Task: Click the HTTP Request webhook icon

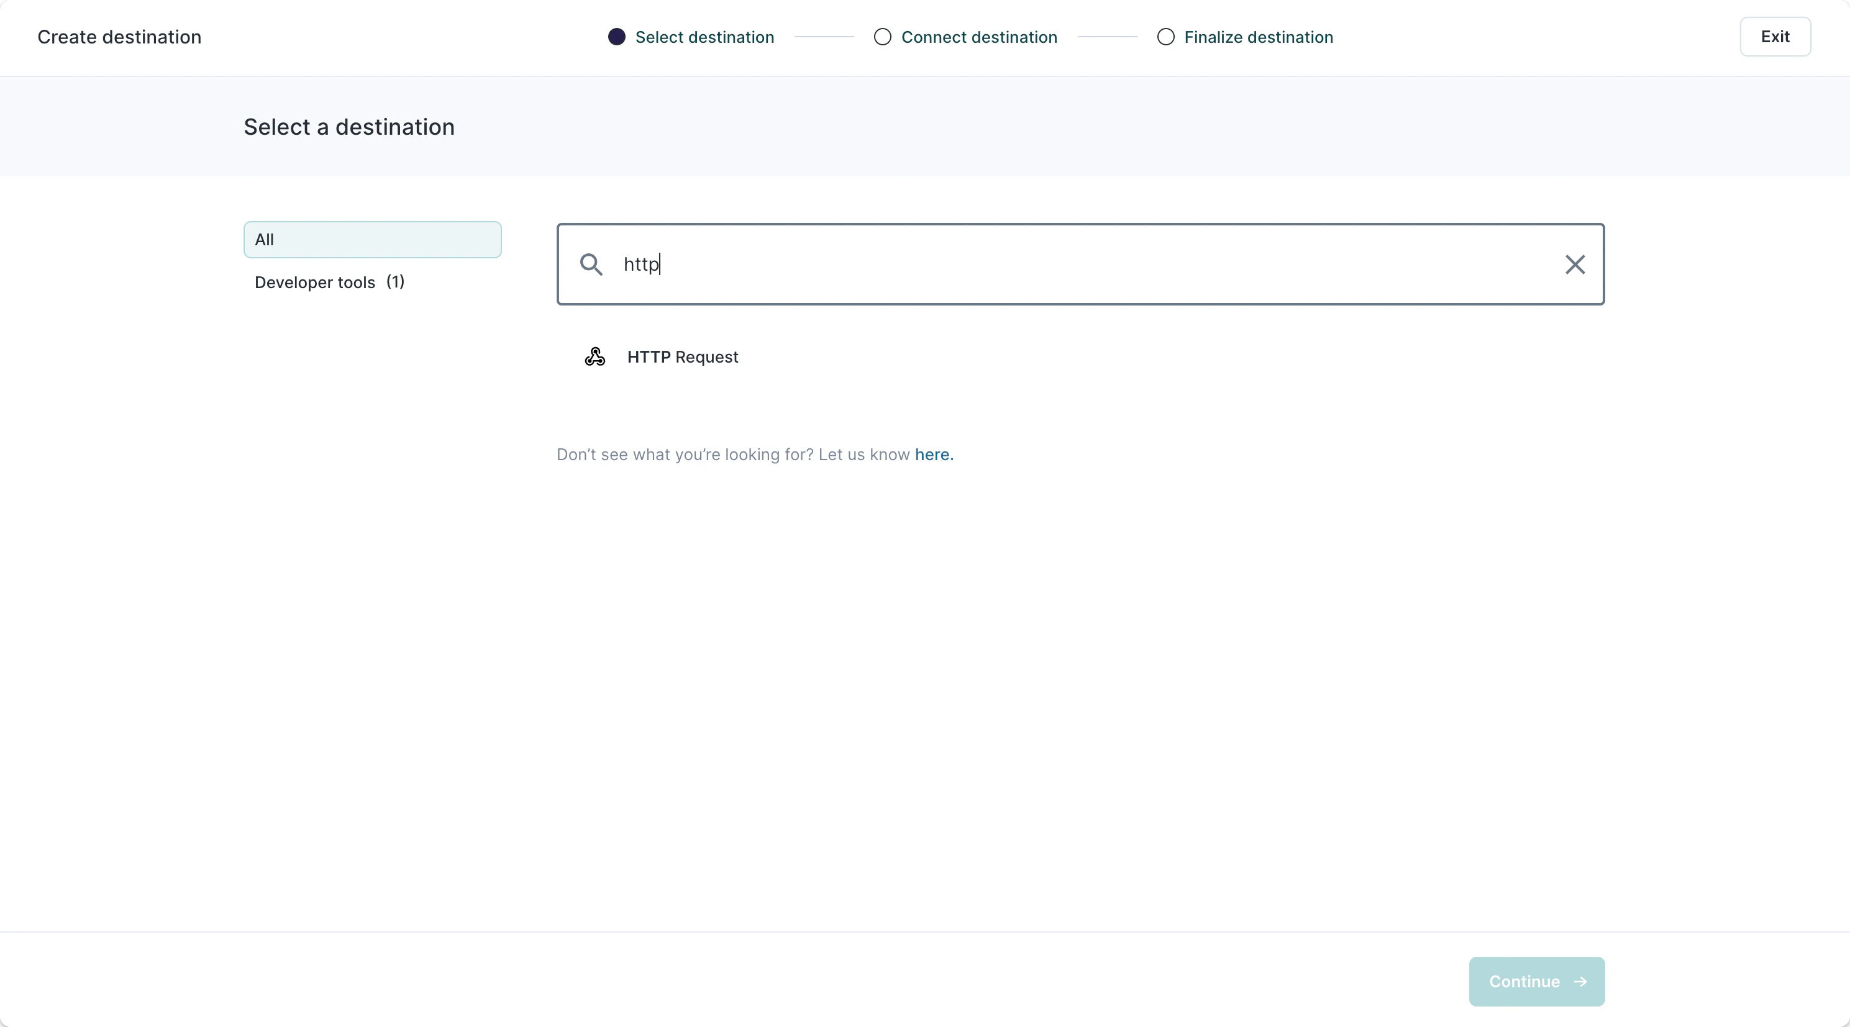Action: tap(595, 356)
